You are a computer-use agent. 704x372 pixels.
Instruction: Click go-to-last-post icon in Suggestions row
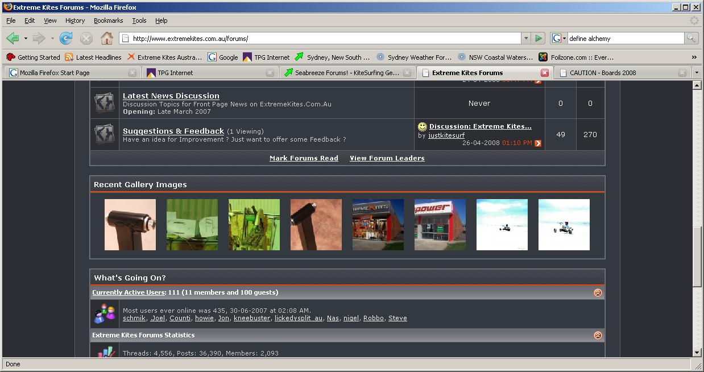click(x=538, y=143)
